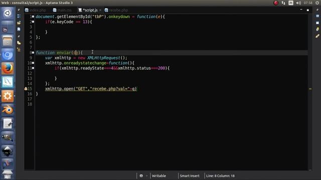Image resolution: width=321 pixels, height=180 pixels.
Task: Switch to the recebe.php tab
Action: click(116, 10)
